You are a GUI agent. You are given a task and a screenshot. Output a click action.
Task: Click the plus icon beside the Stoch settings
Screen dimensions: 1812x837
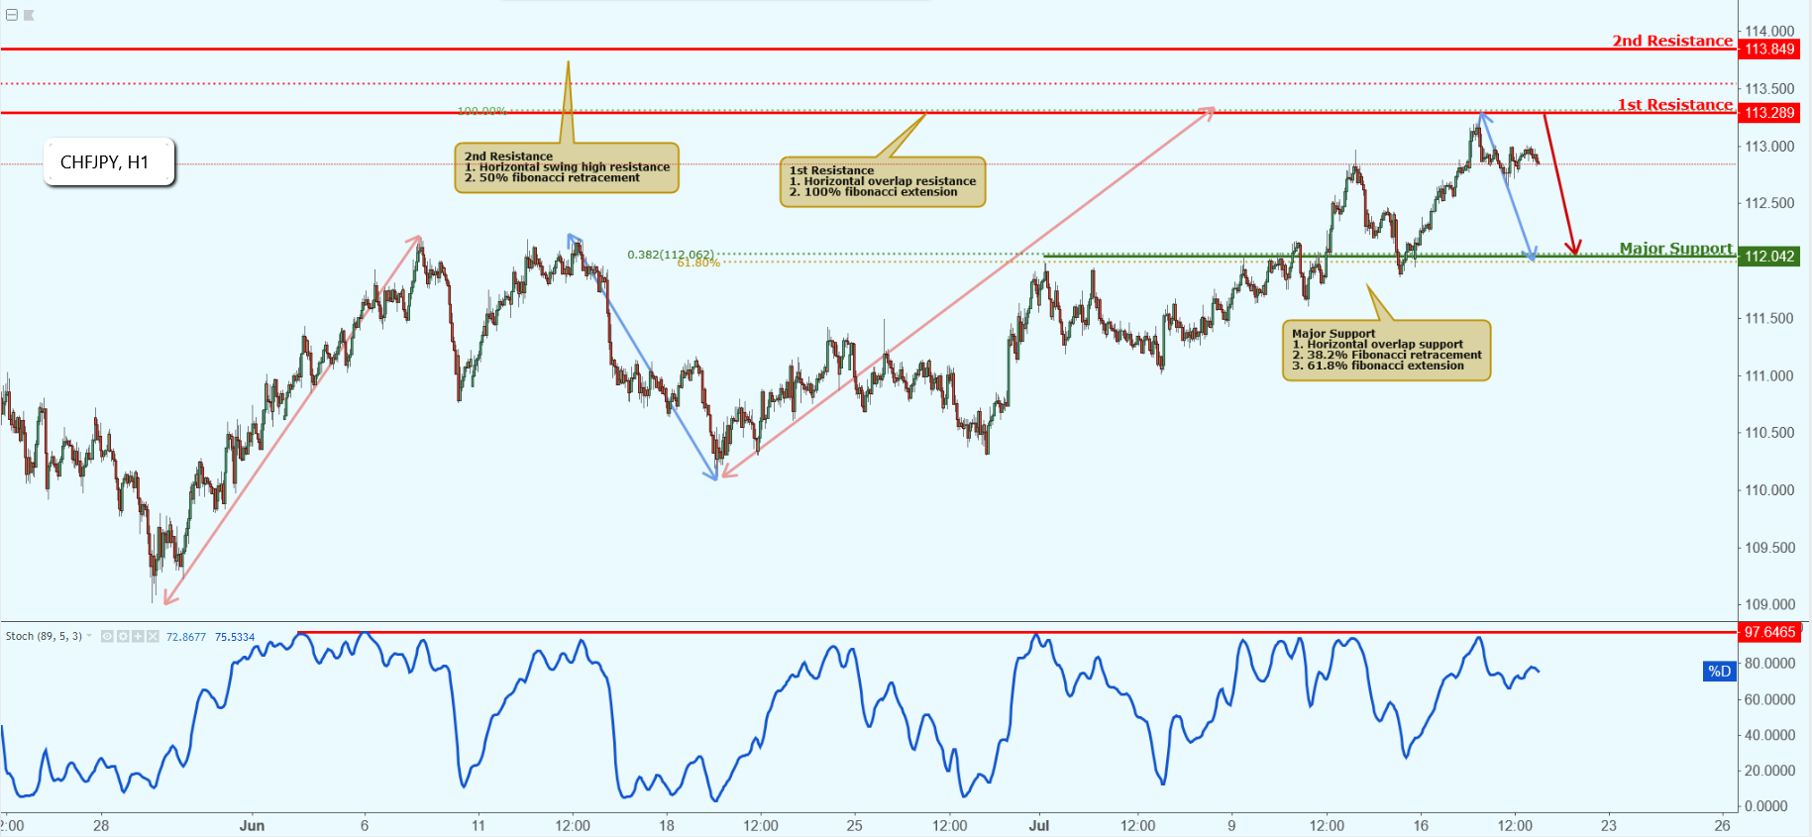pos(138,637)
